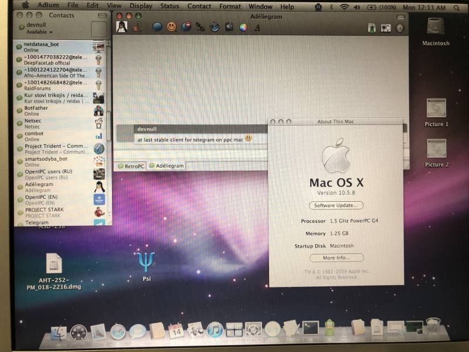This screenshot has height=352, width=469.
Task: Open Finder from the Dock
Action: 59,333
